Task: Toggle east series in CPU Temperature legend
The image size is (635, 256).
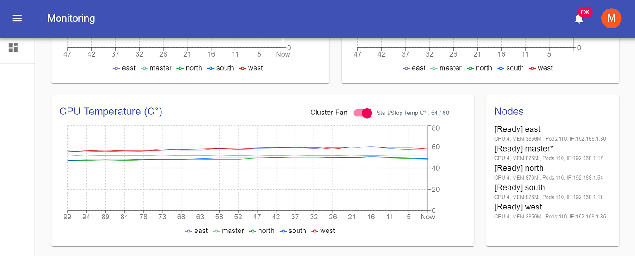Action: (x=196, y=231)
